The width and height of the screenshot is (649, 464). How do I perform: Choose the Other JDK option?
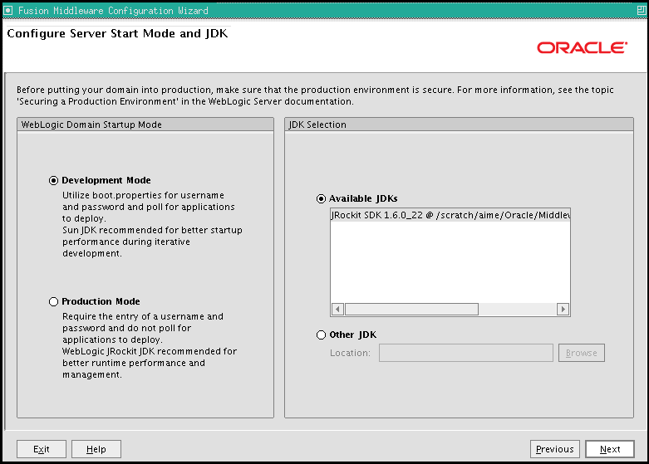(x=321, y=335)
